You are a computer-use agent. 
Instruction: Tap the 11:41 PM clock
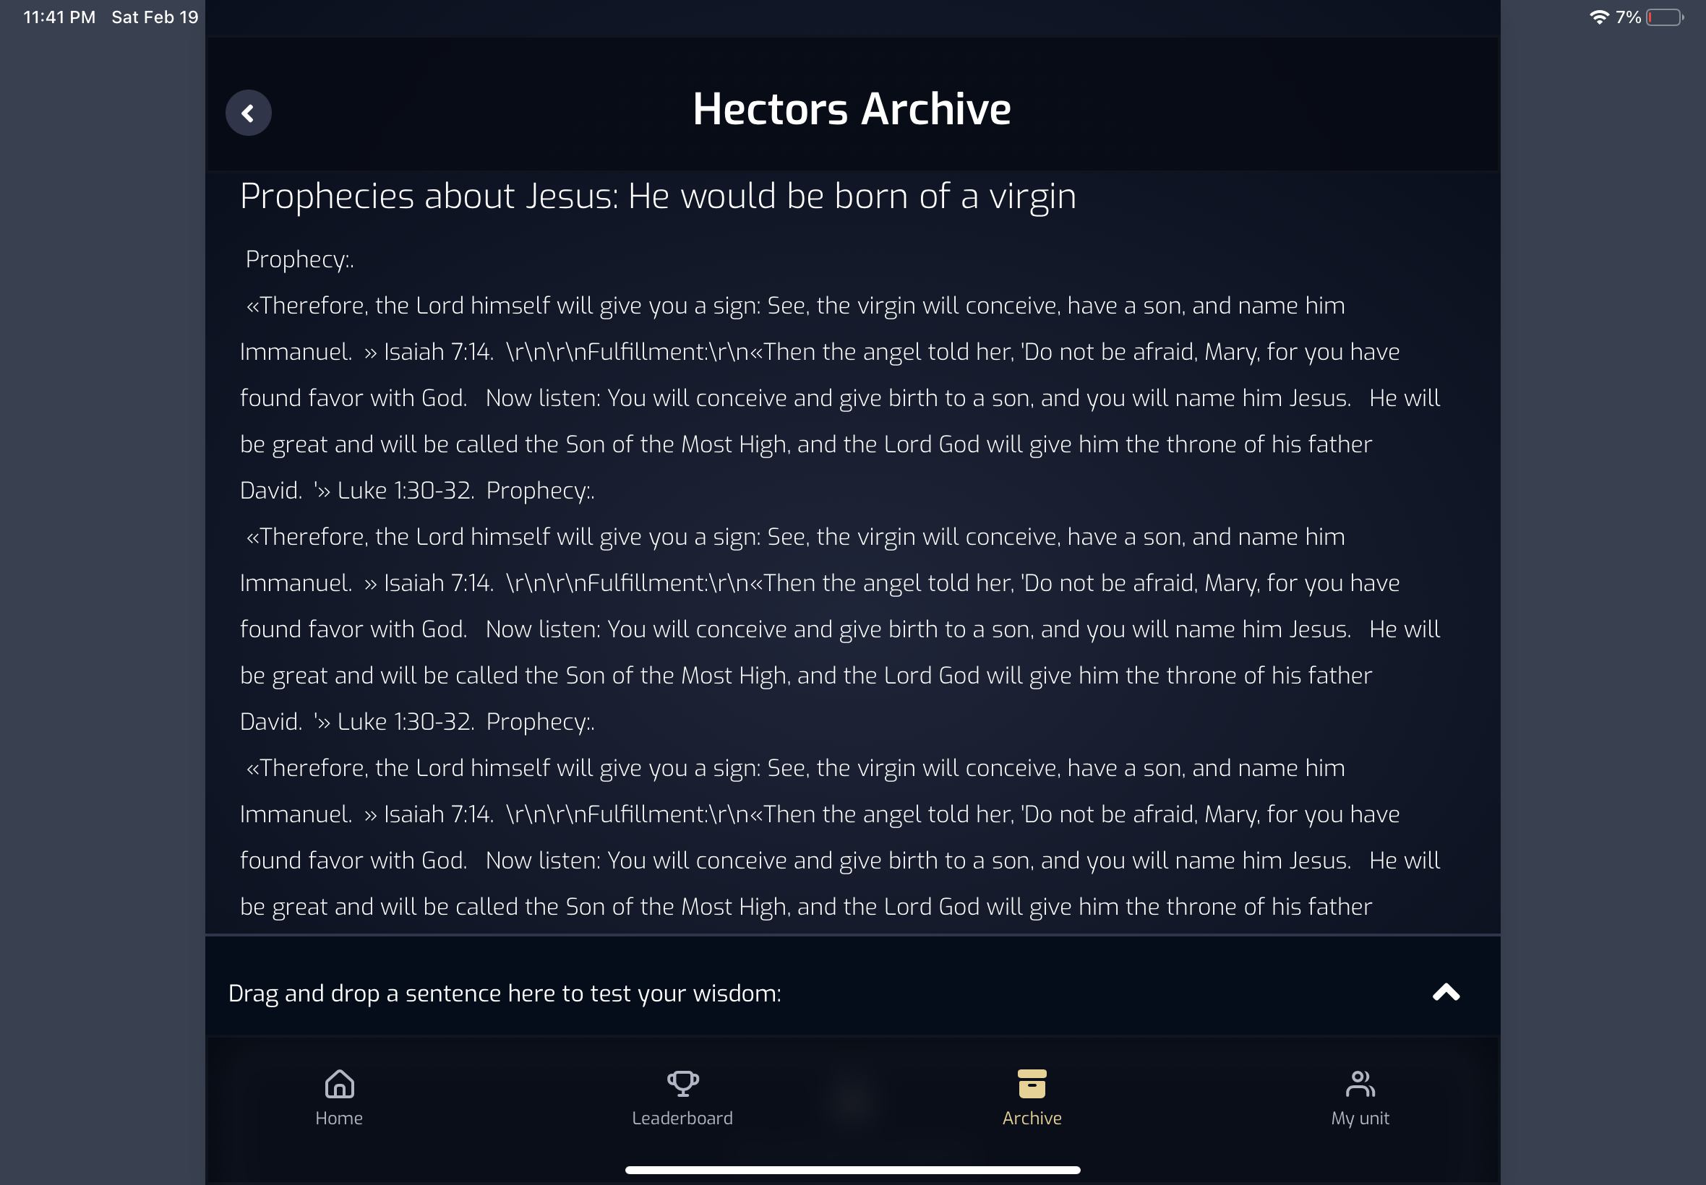[59, 17]
